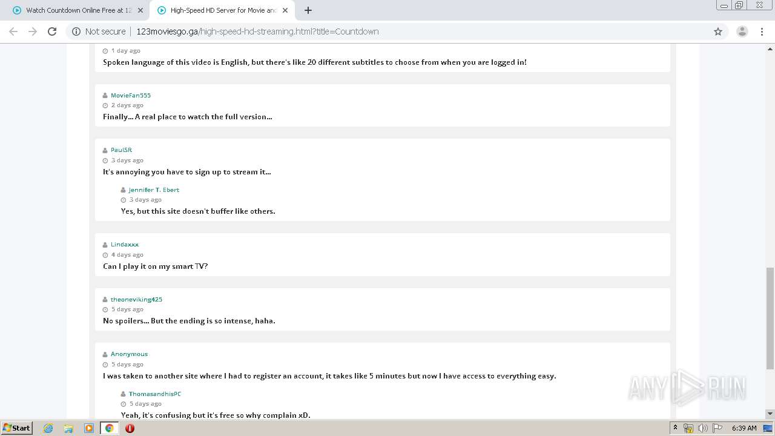Click user icon beside MovieFan555
The image size is (775, 436).
click(105, 96)
